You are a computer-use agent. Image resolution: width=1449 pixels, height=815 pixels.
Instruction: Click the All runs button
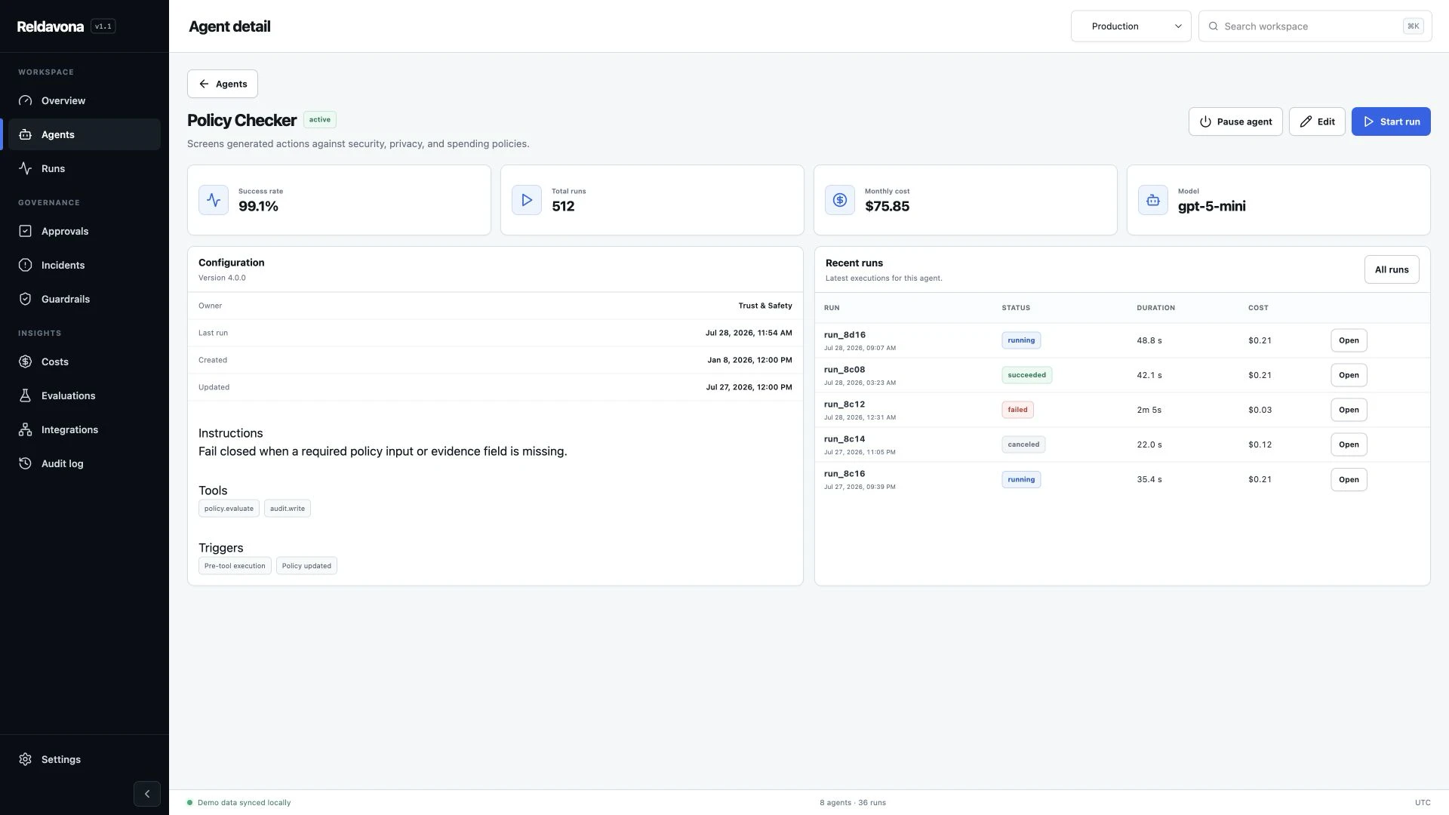click(1392, 269)
